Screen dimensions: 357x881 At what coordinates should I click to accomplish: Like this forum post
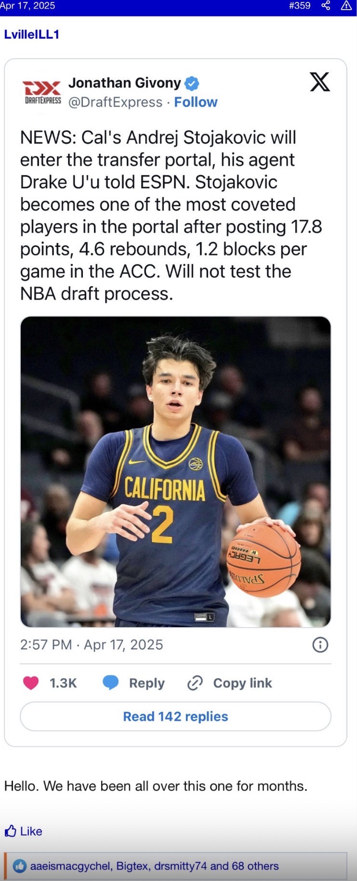[24, 831]
